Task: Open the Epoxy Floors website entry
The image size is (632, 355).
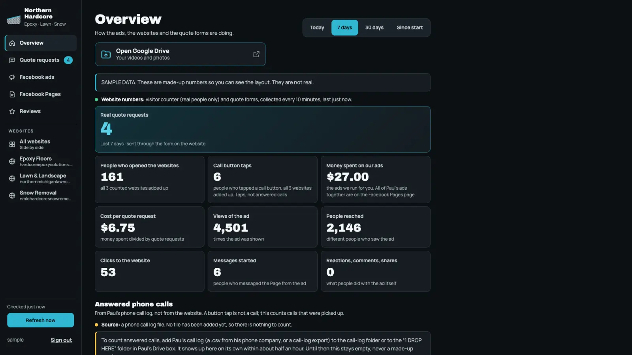Action: click(x=41, y=161)
